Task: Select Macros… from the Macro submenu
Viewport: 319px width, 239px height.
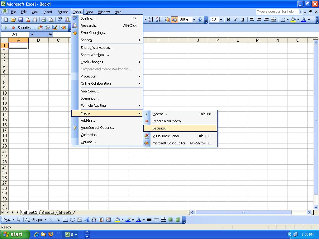Action: click(x=180, y=114)
